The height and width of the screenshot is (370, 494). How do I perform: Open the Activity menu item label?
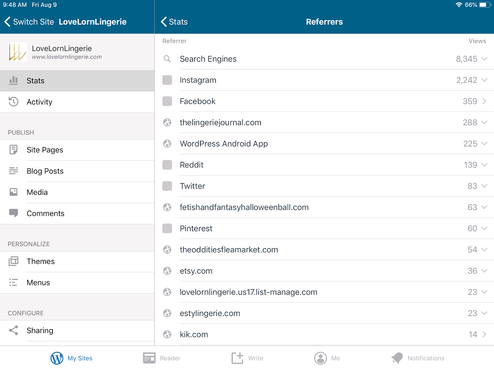click(40, 102)
